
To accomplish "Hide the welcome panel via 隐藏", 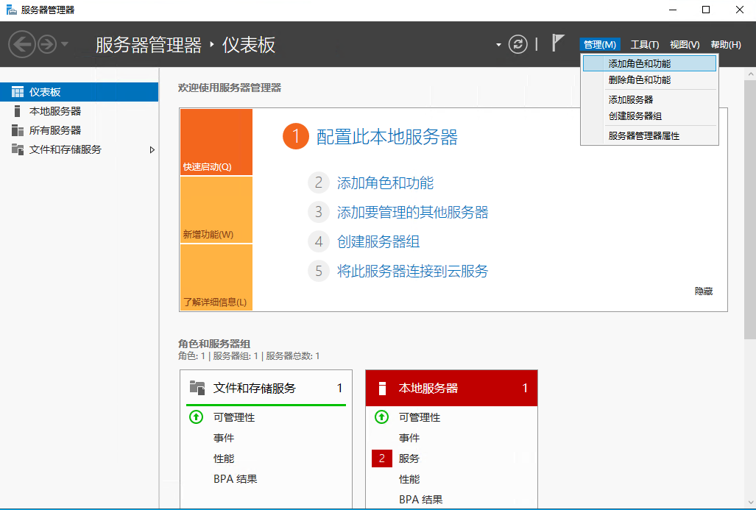I will (x=704, y=291).
